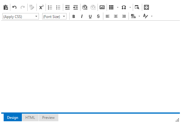The height and width of the screenshot is (124, 182).
Task: Apply superscript formatting
Action: coord(41,7)
